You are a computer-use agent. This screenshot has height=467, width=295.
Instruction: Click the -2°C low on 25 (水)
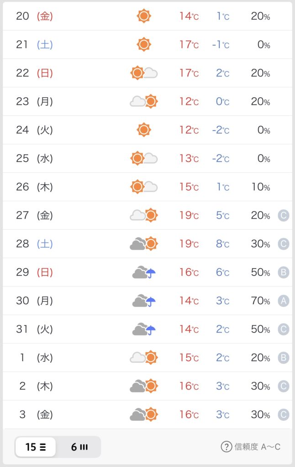coord(221,158)
